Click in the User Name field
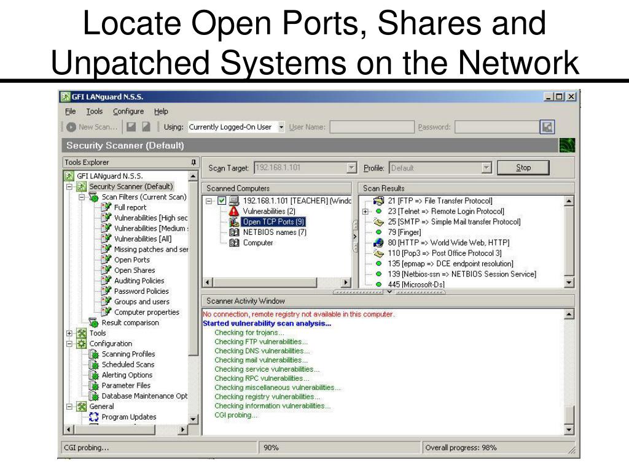The image size is (629, 471). [372, 127]
